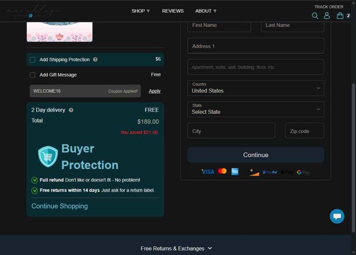Image resolution: width=356 pixels, height=255 pixels.
Task: Click the 2 Day delivery help icon
Action: (x=71, y=110)
